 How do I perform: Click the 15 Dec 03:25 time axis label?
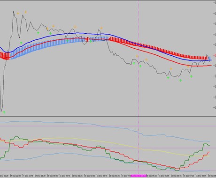pos(114,176)
